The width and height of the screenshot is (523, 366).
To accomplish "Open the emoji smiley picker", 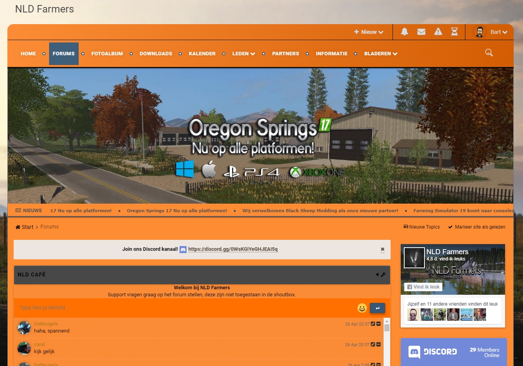I will (x=362, y=308).
